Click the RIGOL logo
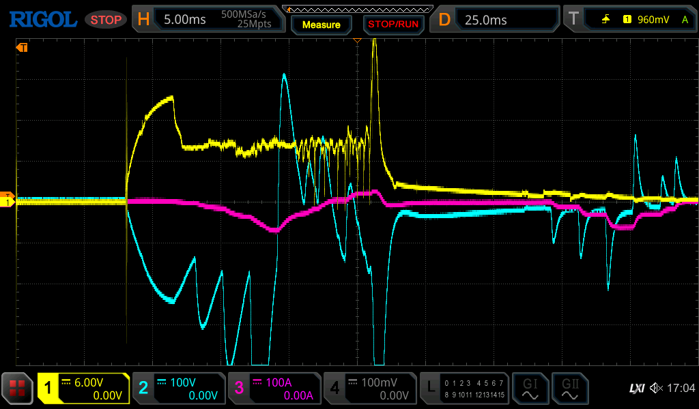Screen dimensions: 699x409 pyautogui.click(x=42, y=20)
